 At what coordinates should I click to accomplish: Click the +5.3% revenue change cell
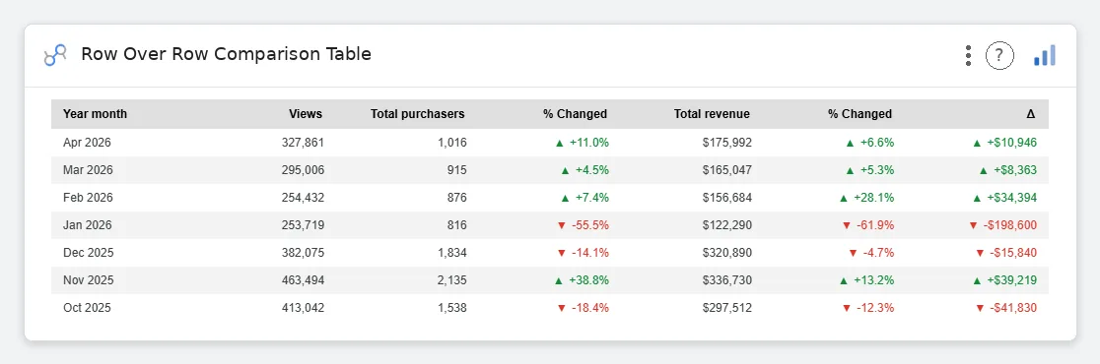click(870, 170)
